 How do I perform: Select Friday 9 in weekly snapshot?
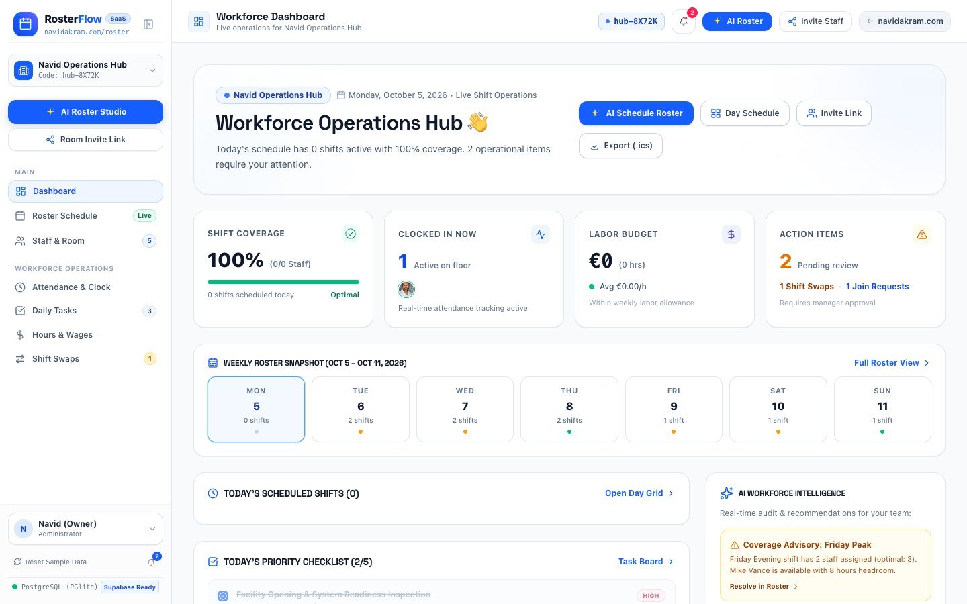(x=674, y=409)
